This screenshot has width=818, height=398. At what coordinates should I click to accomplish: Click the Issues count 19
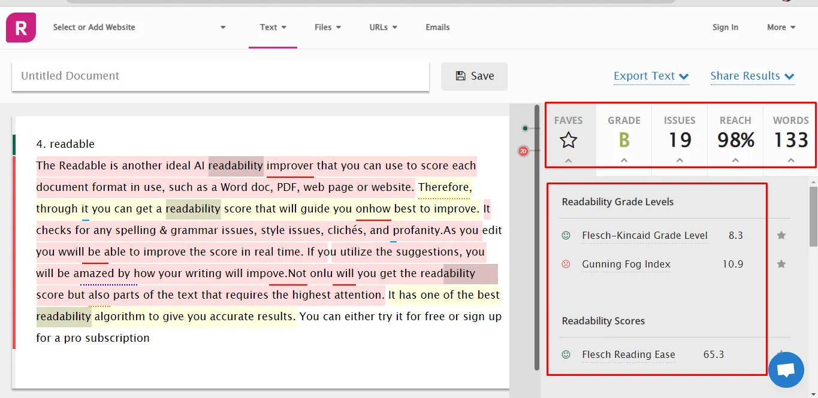680,140
